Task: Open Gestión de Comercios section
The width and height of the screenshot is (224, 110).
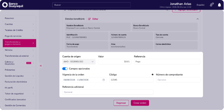Action: (19, 105)
